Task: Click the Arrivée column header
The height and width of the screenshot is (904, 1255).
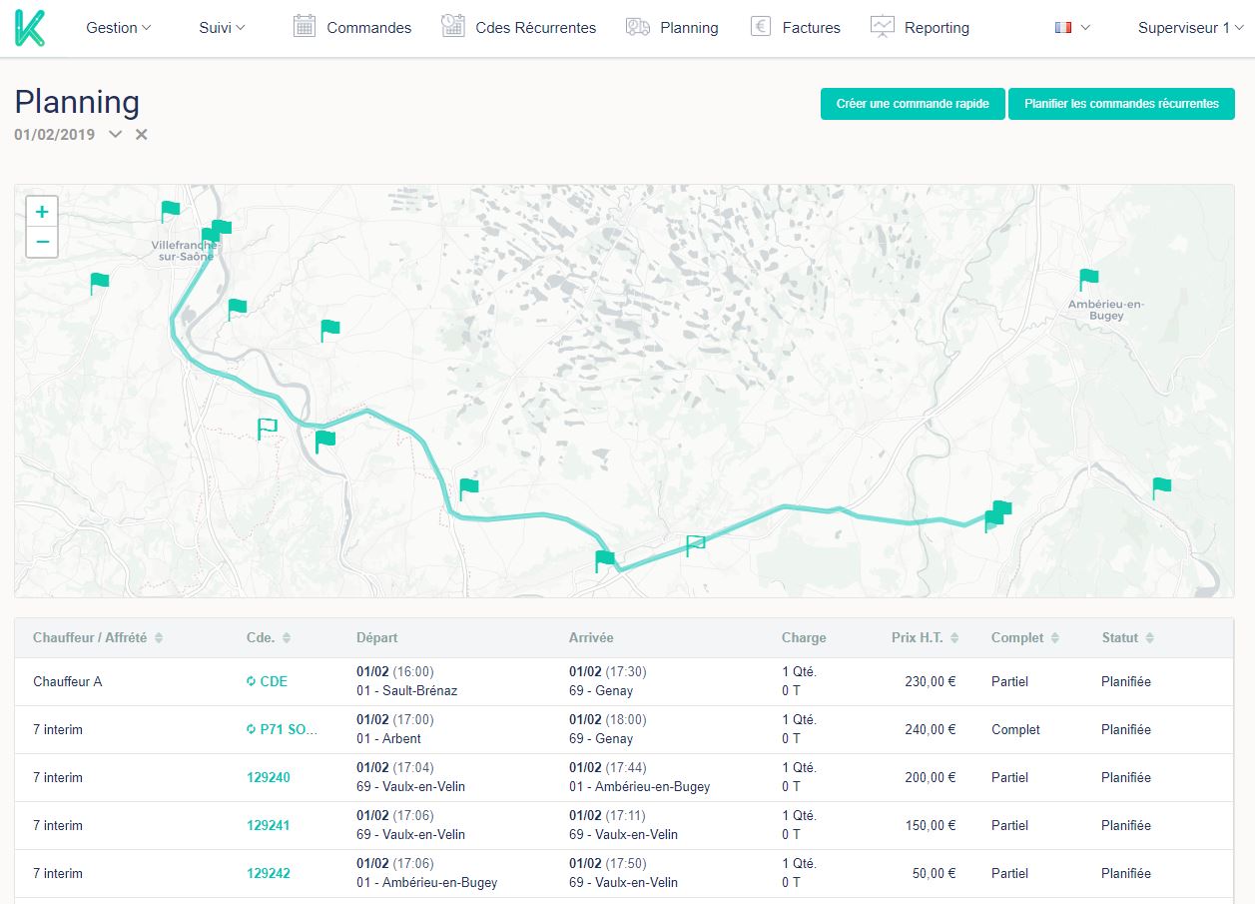Action: click(x=591, y=637)
